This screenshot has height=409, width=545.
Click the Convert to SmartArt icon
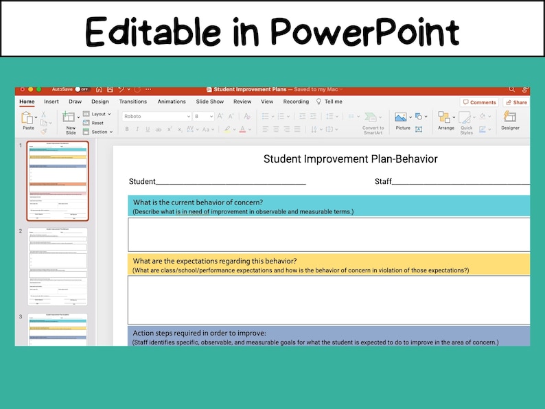371,117
